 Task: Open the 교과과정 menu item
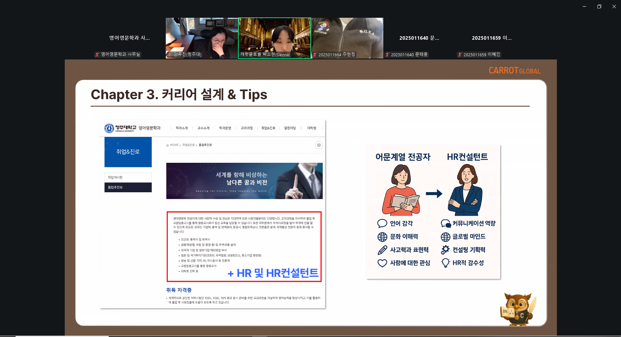click(x=246, y=128)
